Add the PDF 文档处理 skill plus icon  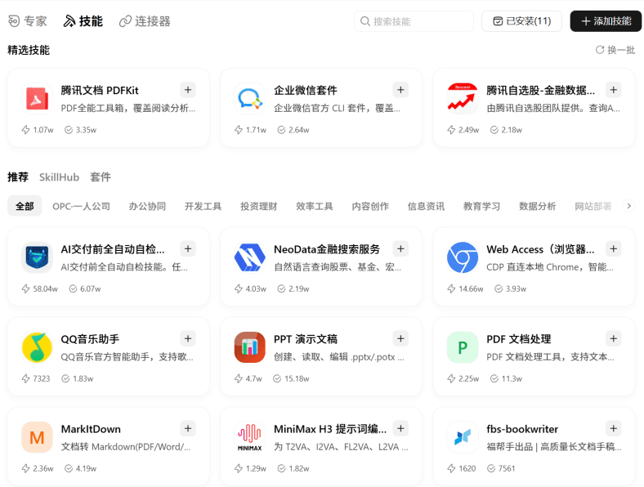pyautogui.click(x=613, y=339)
